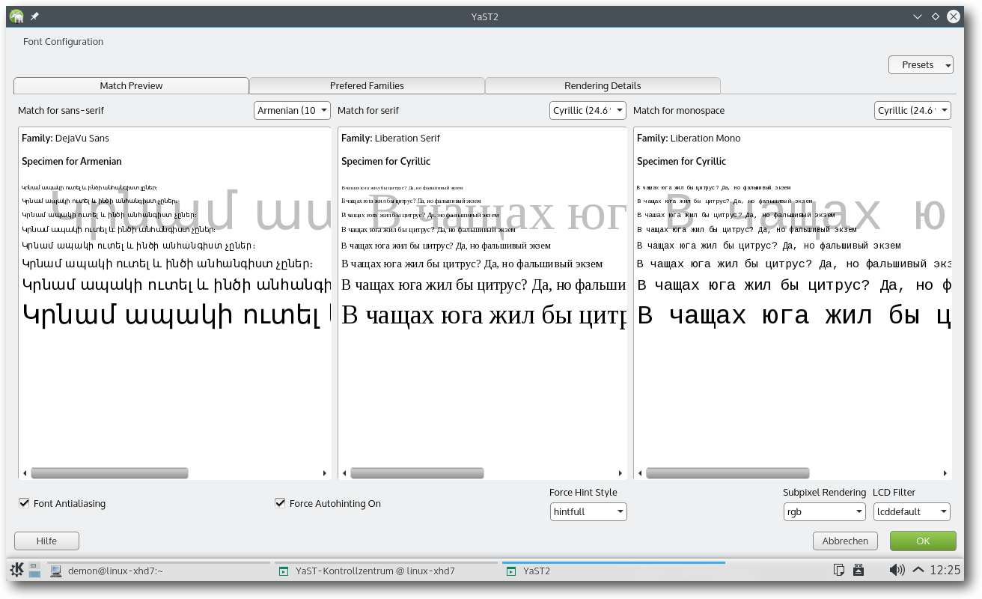Click sans-serif preview horizontal scrollbar thumb
Image resolution: width=982 pixels, height=599 pixels.
109,473
